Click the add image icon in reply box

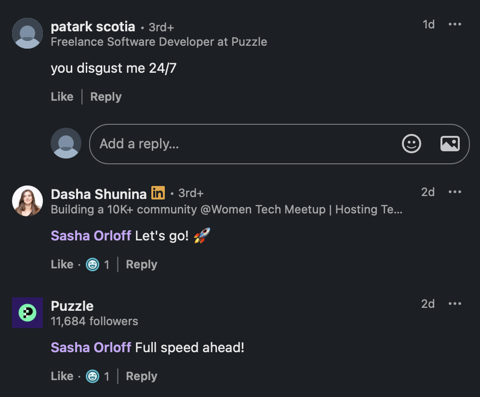click(450, 144)
